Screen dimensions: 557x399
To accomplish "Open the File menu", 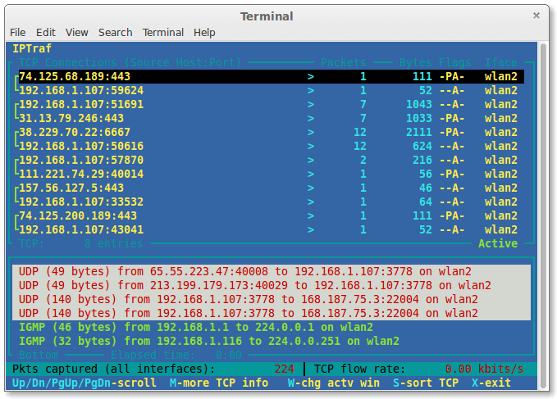I will (x=18, y=32).
